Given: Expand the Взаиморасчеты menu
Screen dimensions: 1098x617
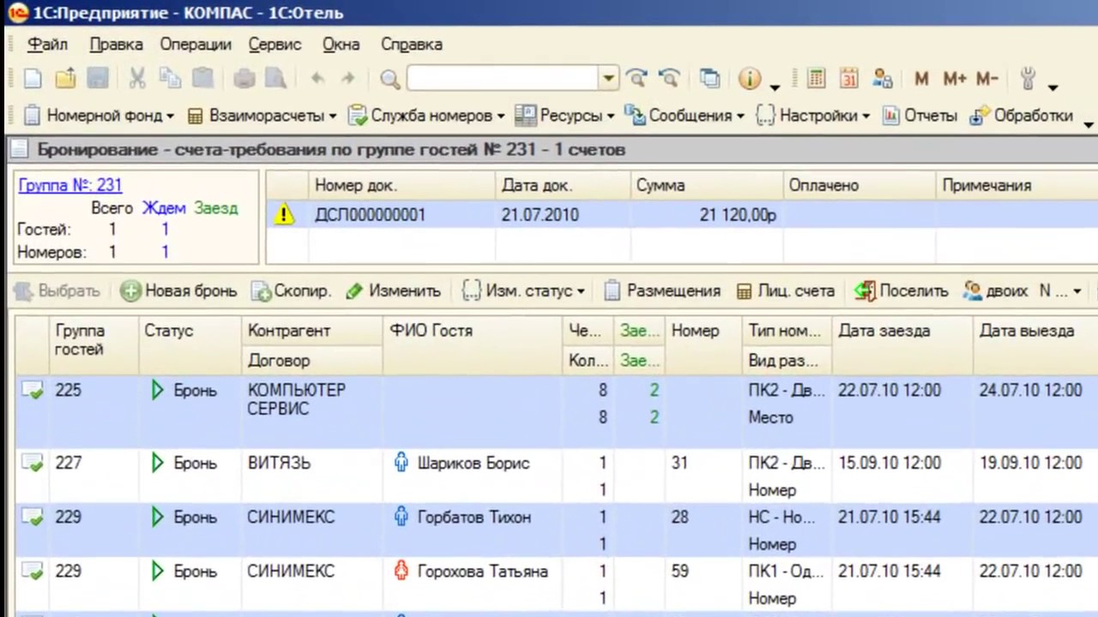Looking at the screenshot, I should tap(261, 116).
